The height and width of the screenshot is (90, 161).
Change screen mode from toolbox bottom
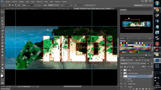coord(2,83)
